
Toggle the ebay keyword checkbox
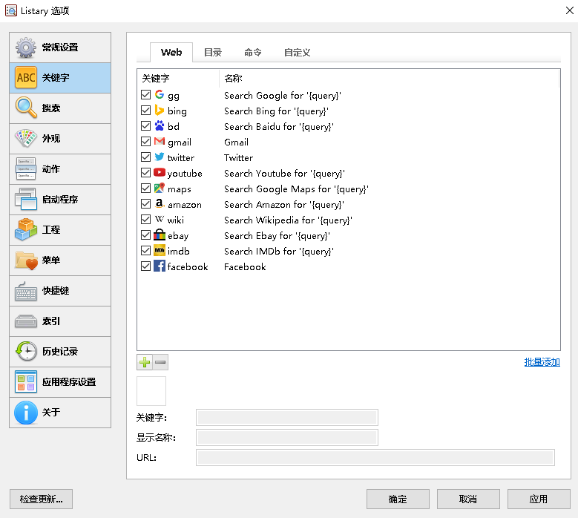point(145,235)
